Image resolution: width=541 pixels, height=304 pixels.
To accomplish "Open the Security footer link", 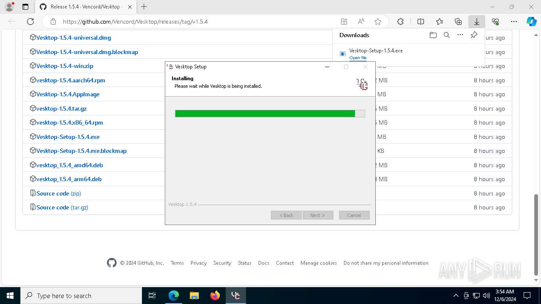I will pos(222,263).
